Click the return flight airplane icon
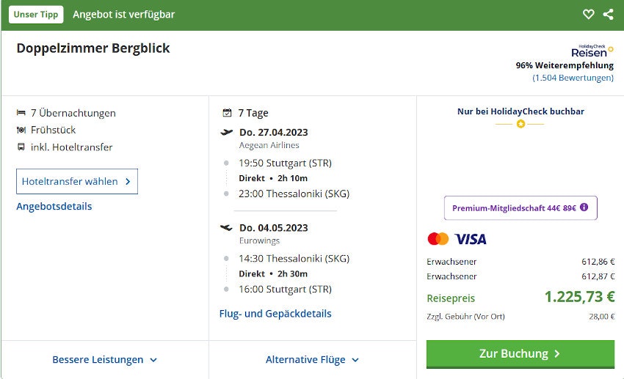 pyautogui.click(x=227, y=227)
